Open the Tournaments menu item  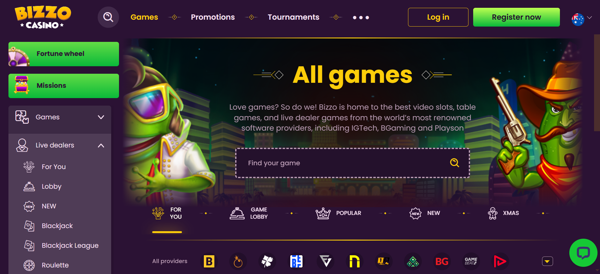coord(293,17)
